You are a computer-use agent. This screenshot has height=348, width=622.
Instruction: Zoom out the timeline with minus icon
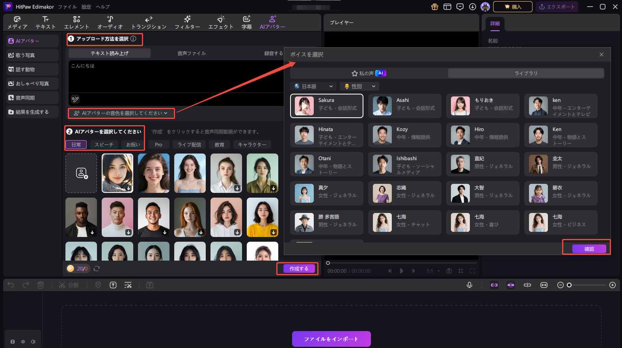560,285
